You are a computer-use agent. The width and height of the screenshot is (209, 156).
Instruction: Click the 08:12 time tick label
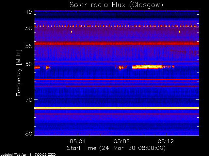[166, 141]
